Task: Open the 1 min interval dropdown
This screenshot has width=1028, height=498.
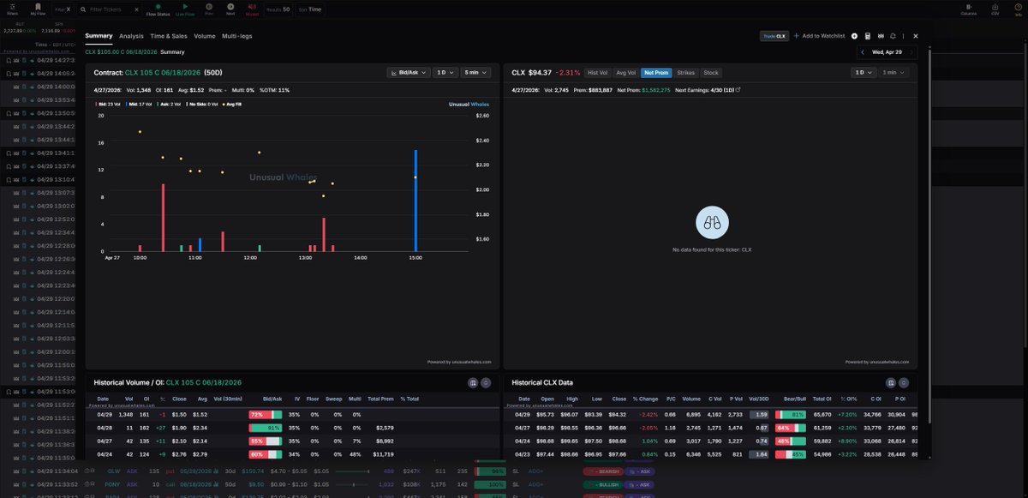Action: [894, 73]
